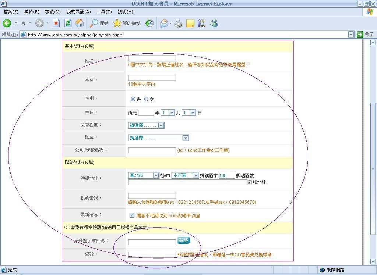Open the 工具 menu
377x275 pixels.
pyautogui.click(x=104, y=12)
